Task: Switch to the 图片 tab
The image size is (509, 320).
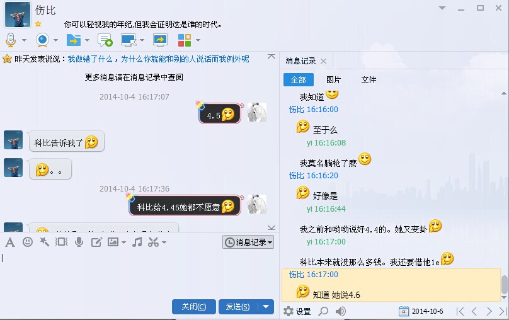Action: tap(333, 80)
